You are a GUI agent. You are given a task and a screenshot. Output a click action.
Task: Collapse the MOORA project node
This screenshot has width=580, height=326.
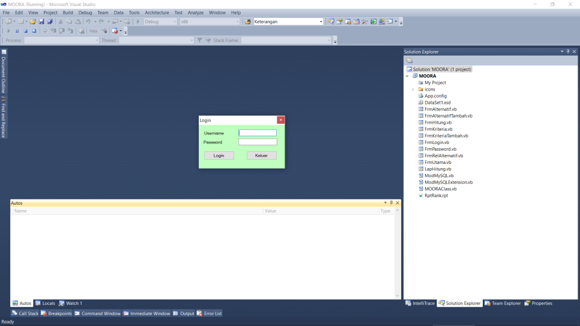(407, 76)
